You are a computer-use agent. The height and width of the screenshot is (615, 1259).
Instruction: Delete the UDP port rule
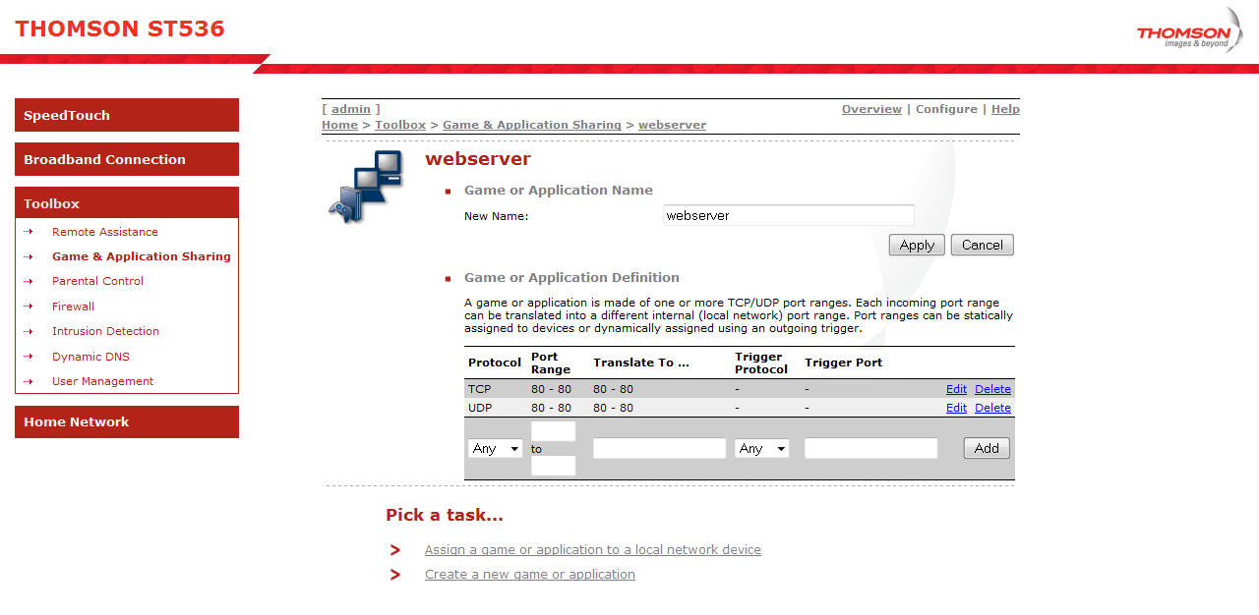(992, 408)
